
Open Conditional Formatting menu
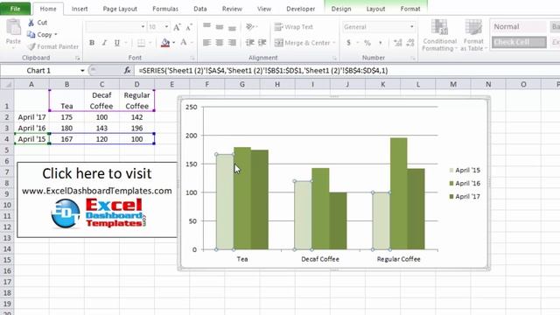coord(439,35)
